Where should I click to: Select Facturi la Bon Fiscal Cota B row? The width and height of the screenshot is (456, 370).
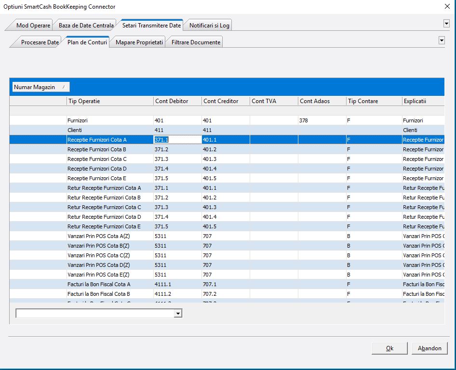pos(227,293)
